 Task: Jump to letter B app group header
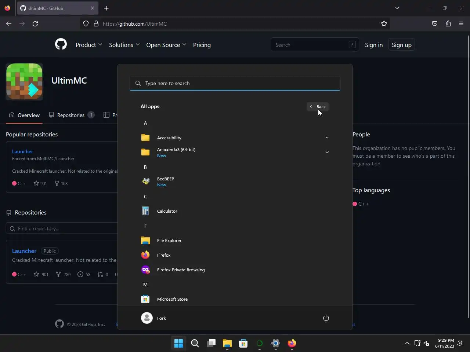[x=145, y=167]
